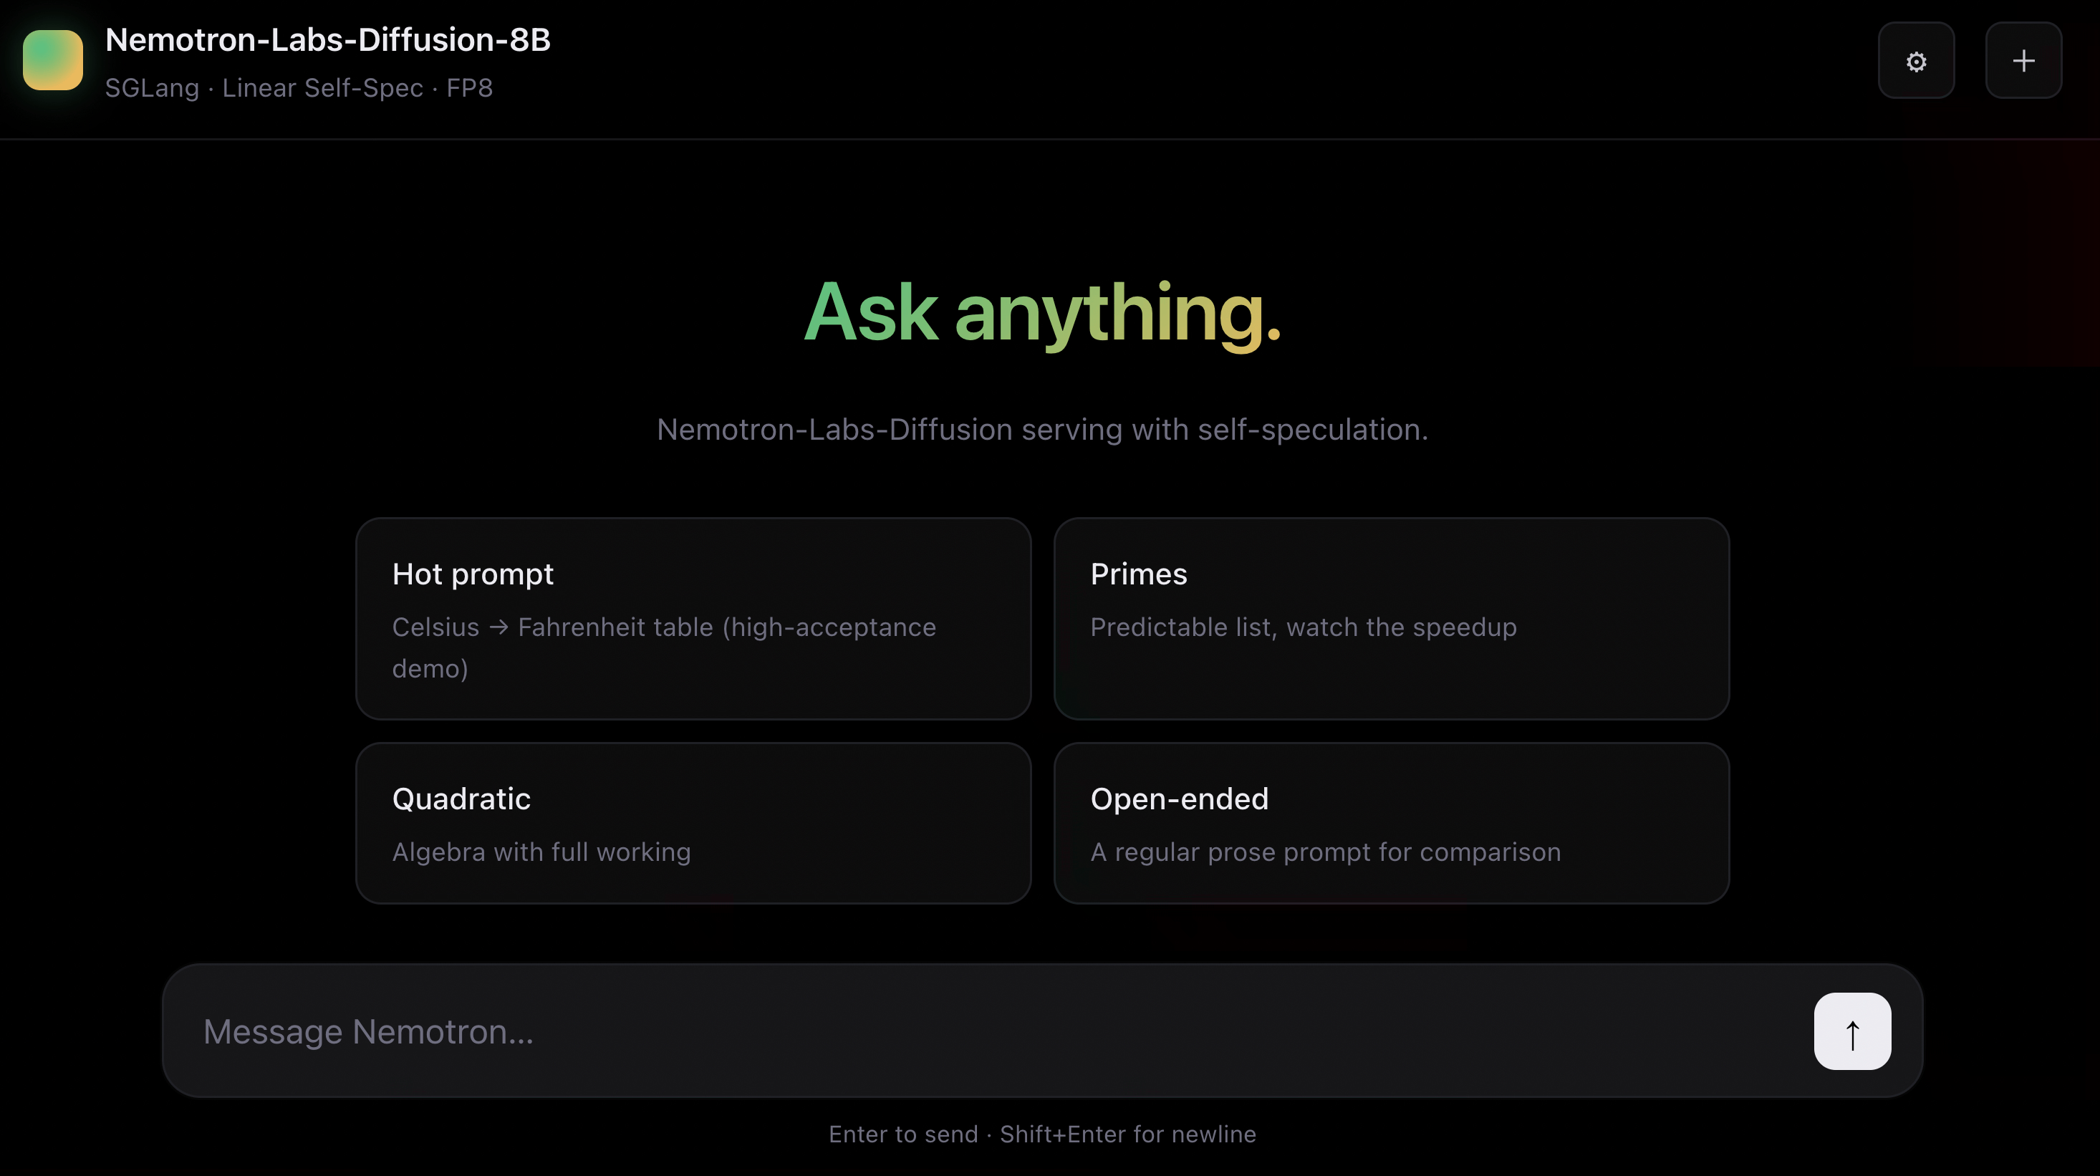Click 'Enter to send · Shift+Enter for newline' hint
The width and height of the screenshot is (2100, 1176).
click(1043, 1134)
